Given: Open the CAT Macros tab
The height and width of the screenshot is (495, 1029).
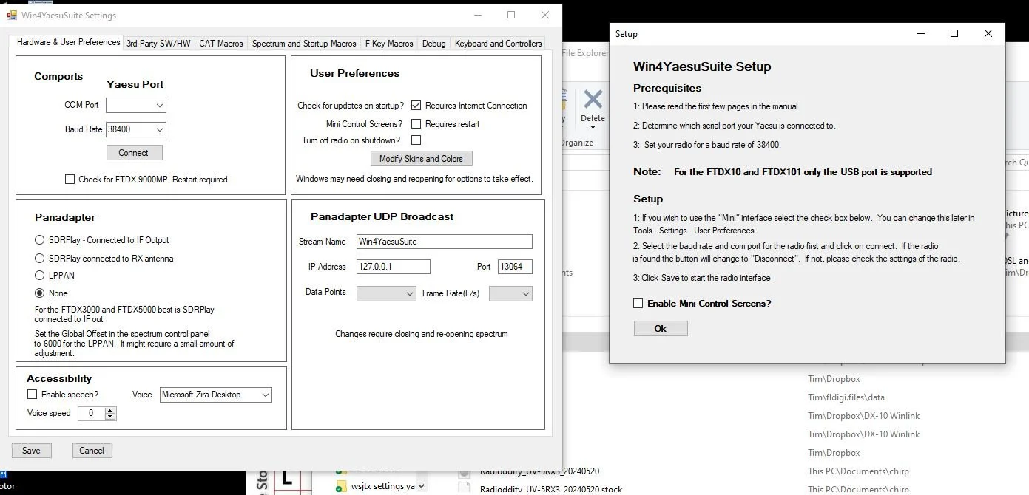Looking at the screenshot, I should (x=221, y=44).
